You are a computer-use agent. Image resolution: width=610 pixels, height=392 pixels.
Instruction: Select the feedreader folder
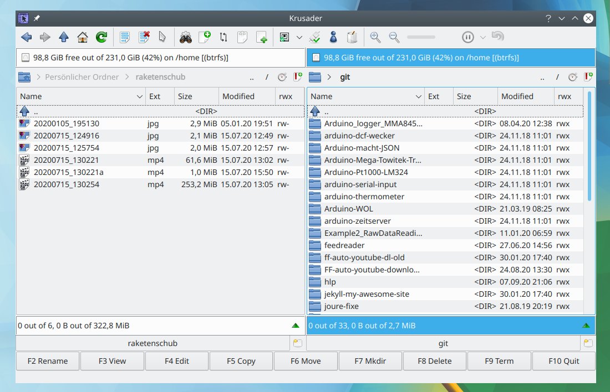(x=445, y=245)
